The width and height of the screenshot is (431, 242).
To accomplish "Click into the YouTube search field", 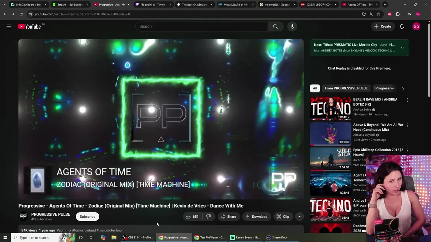I will 202,27.
